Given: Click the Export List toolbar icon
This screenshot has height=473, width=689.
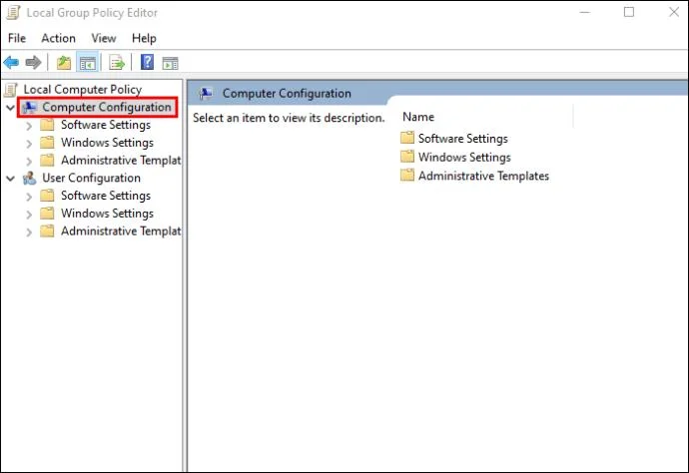Looking at the screenshot, I should pyautogui.click(x=117, y=63).
